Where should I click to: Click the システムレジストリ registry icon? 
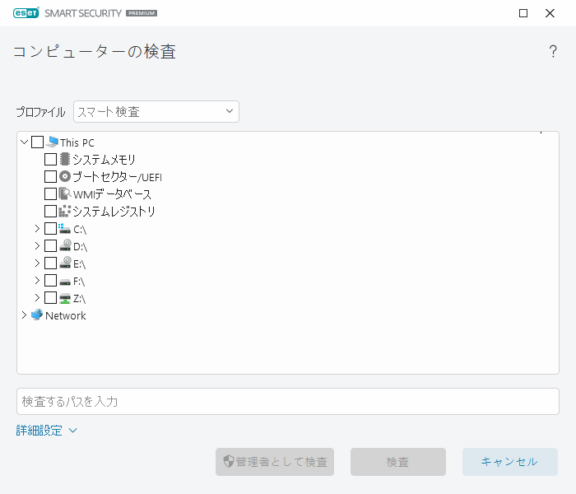point(65,212)
